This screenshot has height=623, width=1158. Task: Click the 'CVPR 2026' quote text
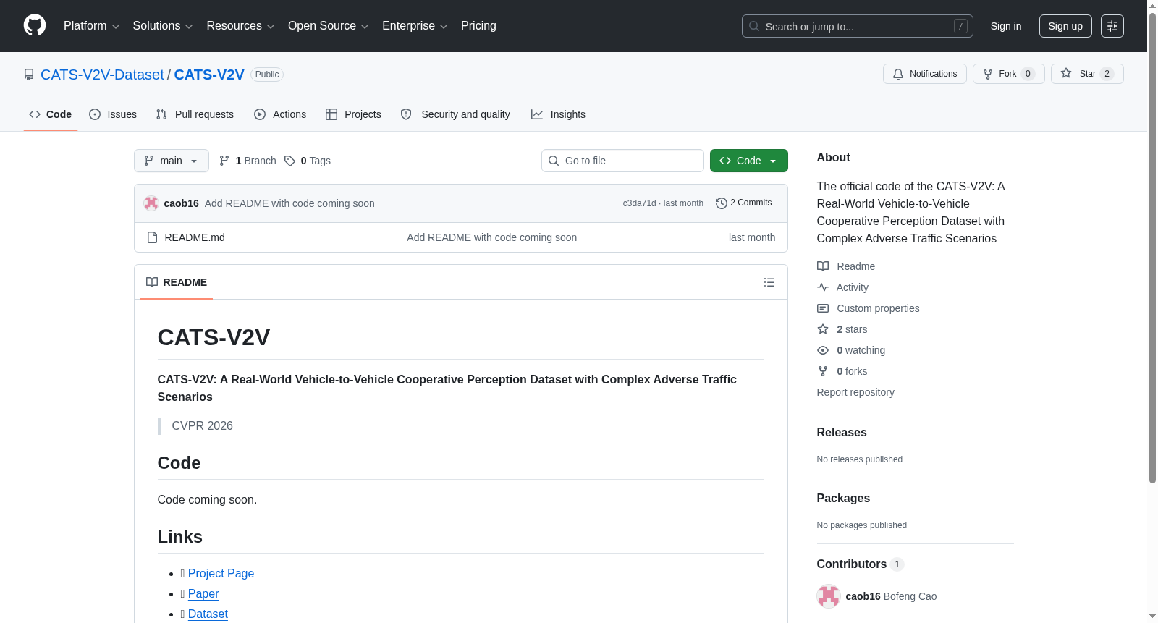[203, 425]
